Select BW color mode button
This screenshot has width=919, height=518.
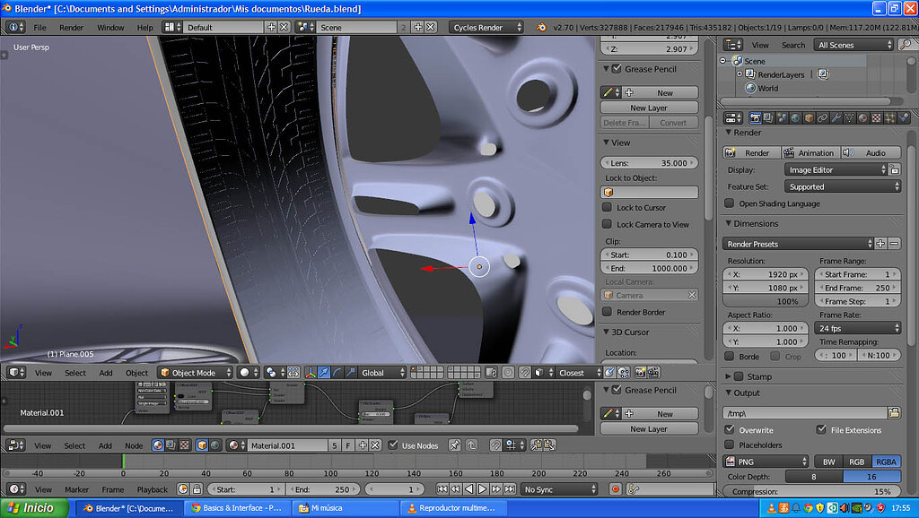click(828, 462)
